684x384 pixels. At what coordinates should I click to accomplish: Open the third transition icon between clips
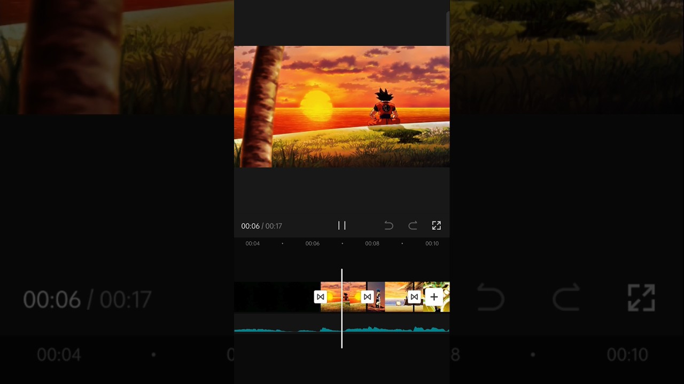pos(414,297)
